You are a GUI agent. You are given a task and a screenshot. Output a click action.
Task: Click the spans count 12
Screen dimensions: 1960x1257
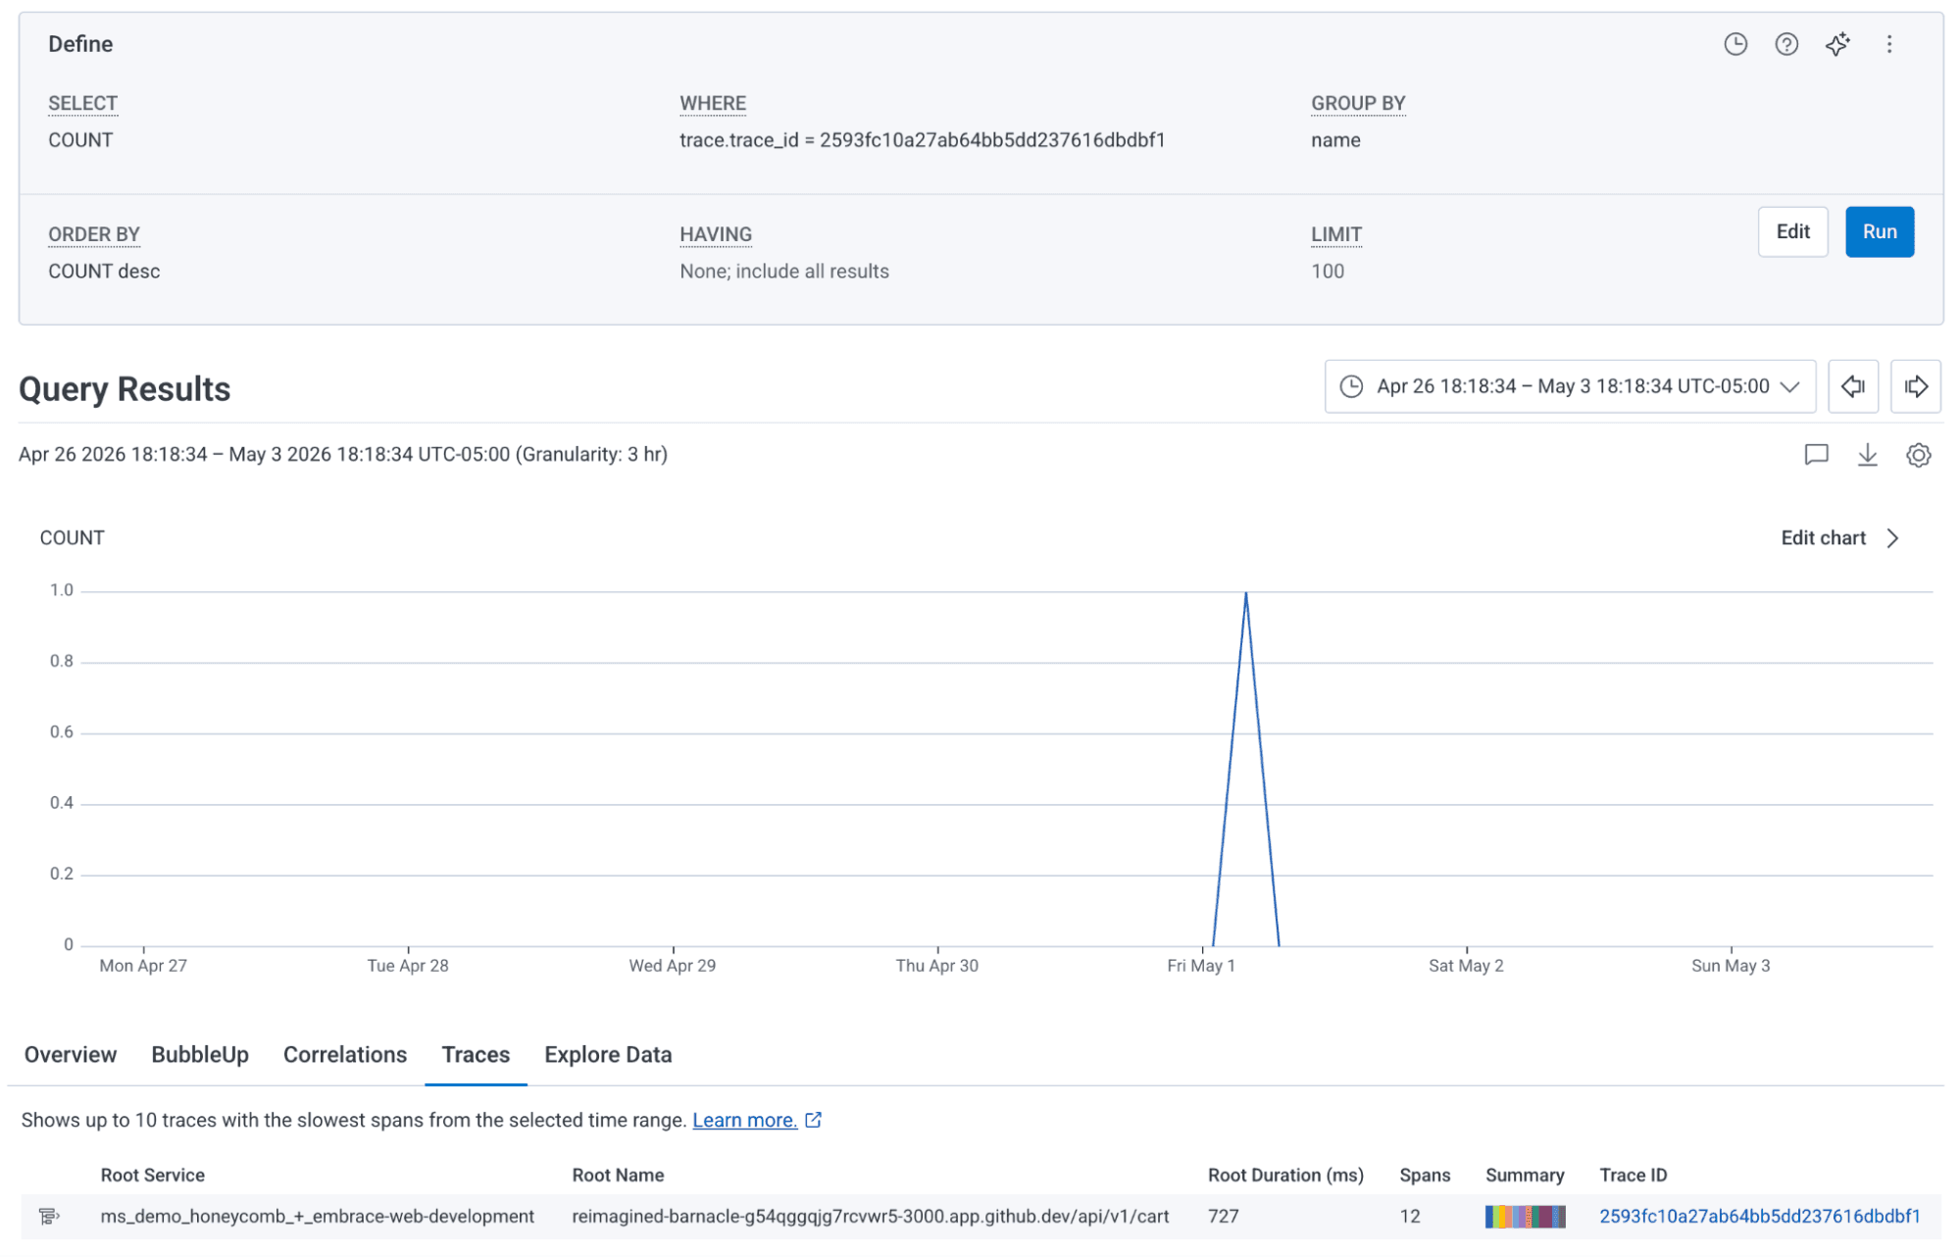click(1410, 1217)
